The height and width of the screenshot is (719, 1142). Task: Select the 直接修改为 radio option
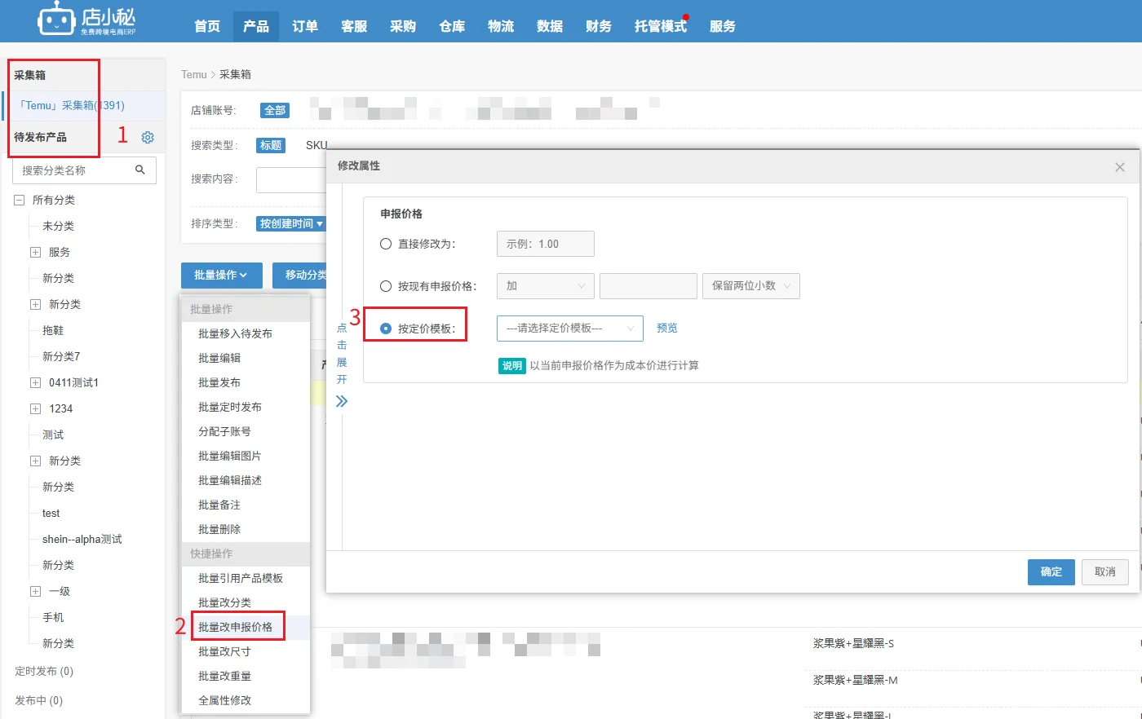click(x=386, y=244)
